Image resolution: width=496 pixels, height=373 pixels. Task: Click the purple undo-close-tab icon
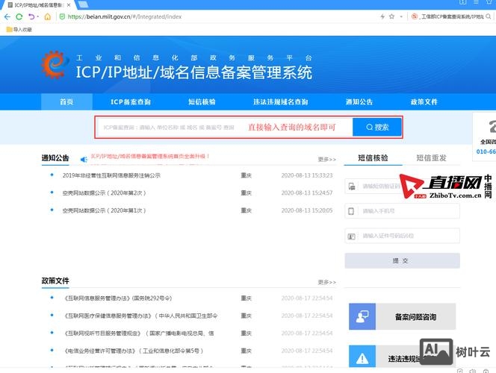coord(31,16)
